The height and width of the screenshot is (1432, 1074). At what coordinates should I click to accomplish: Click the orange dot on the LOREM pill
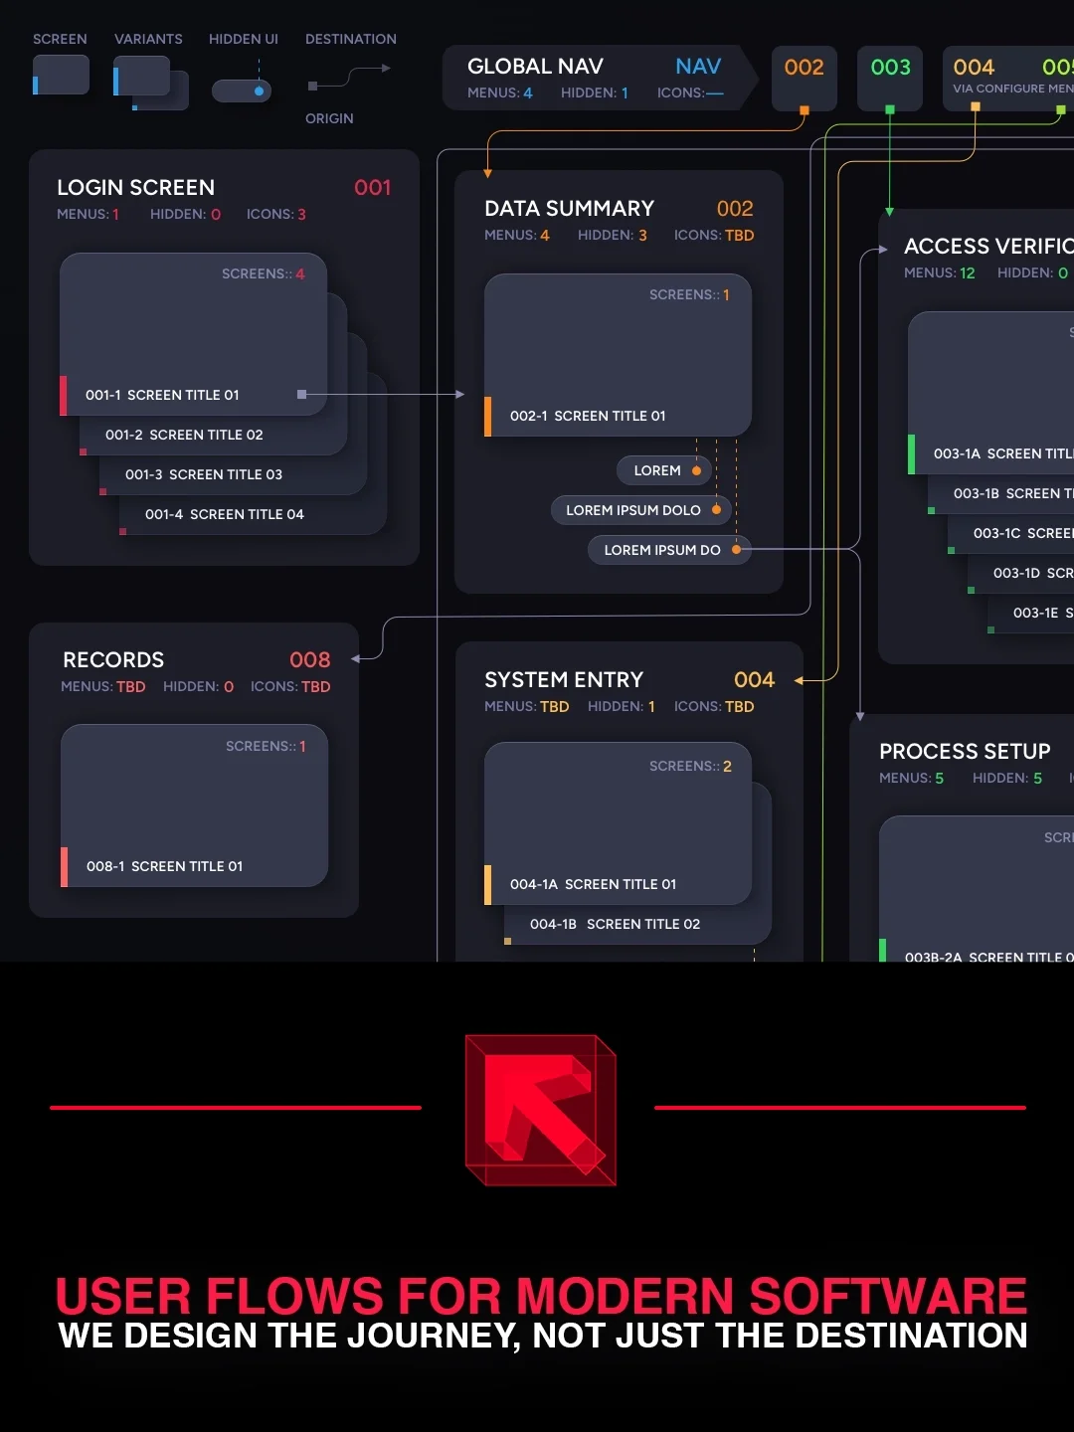pyautogui.click(x=696, y=470)
